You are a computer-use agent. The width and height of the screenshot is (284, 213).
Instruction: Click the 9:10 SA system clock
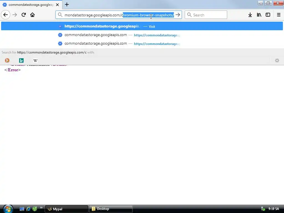(274, 209)
